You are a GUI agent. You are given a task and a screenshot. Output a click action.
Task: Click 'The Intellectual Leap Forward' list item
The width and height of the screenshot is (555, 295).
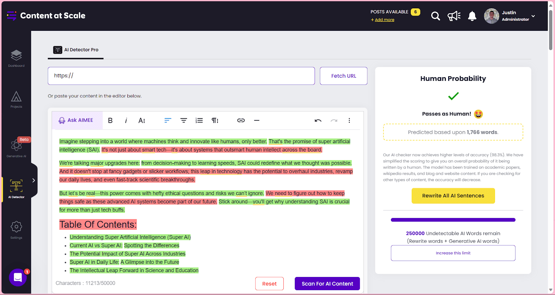click(x=134, y=270)
